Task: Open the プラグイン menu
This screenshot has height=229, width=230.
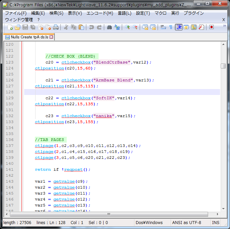Action: coord(193,13)
